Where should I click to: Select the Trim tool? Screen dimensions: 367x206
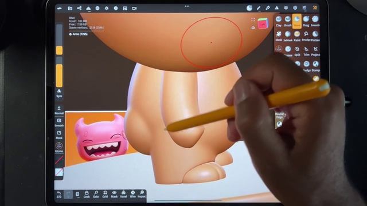coord(306,51)
